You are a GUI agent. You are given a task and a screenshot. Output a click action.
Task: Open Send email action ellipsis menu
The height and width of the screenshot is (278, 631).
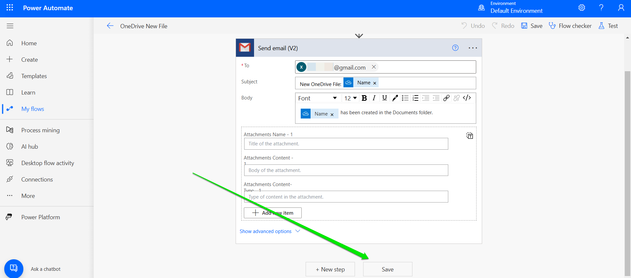tap(473, 48)
